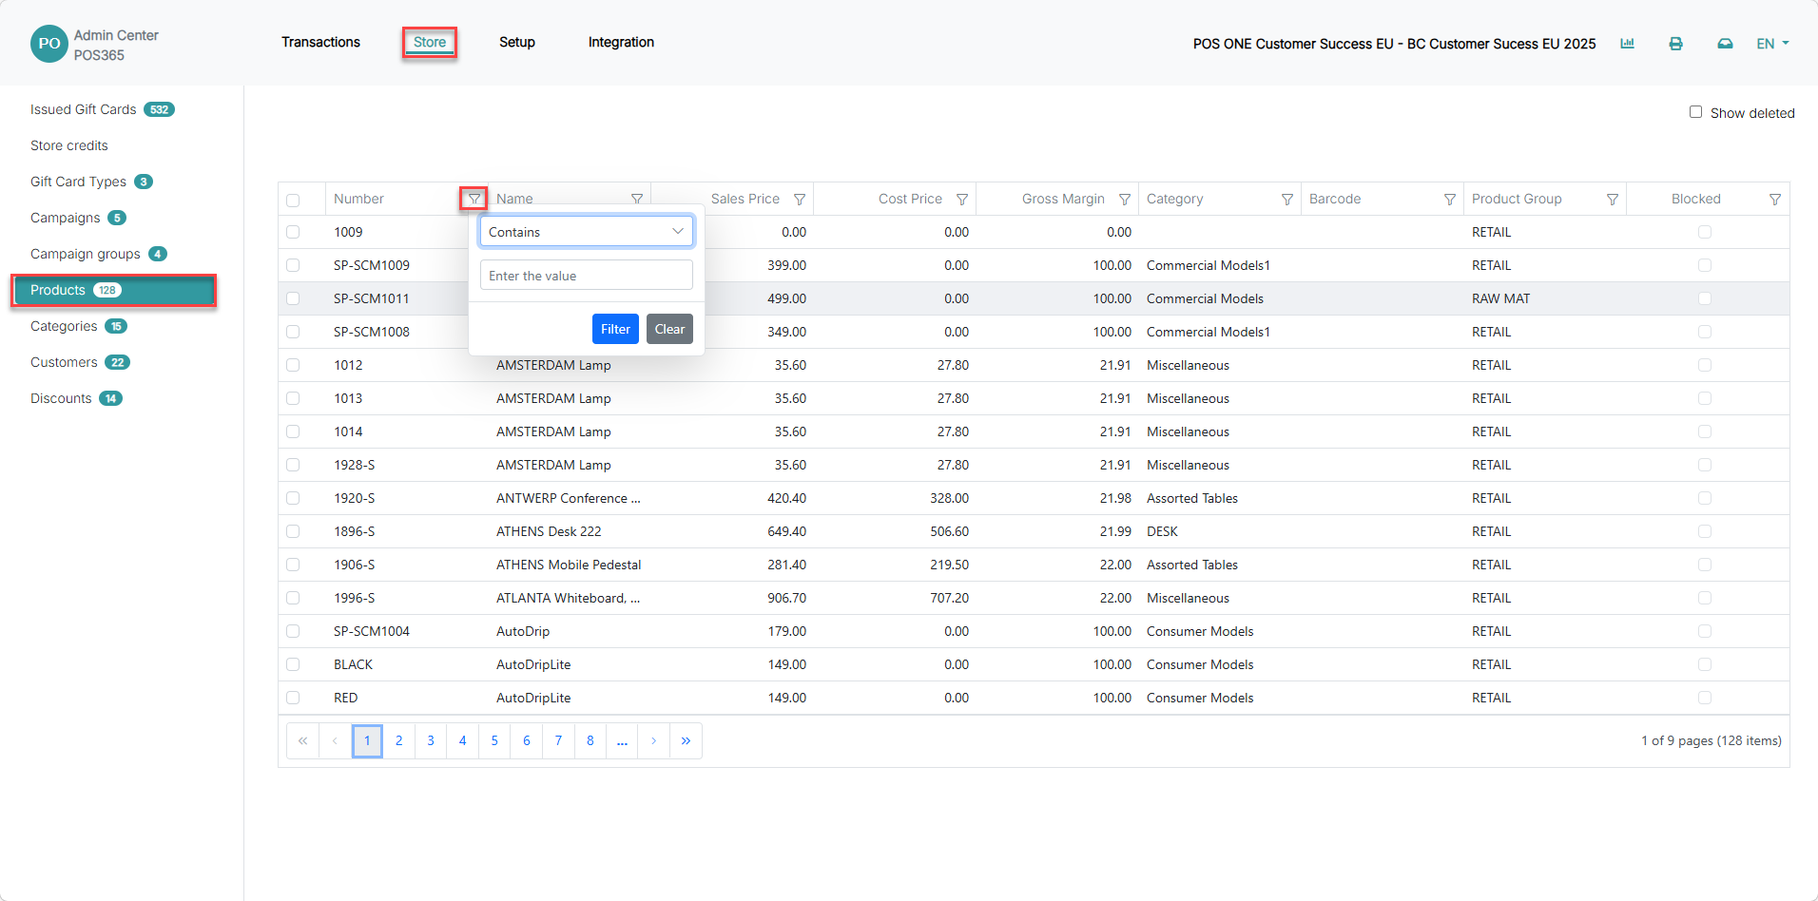Go to page 2 of the product list
This screenshot has height=901, width=1818.
(399, 740)
